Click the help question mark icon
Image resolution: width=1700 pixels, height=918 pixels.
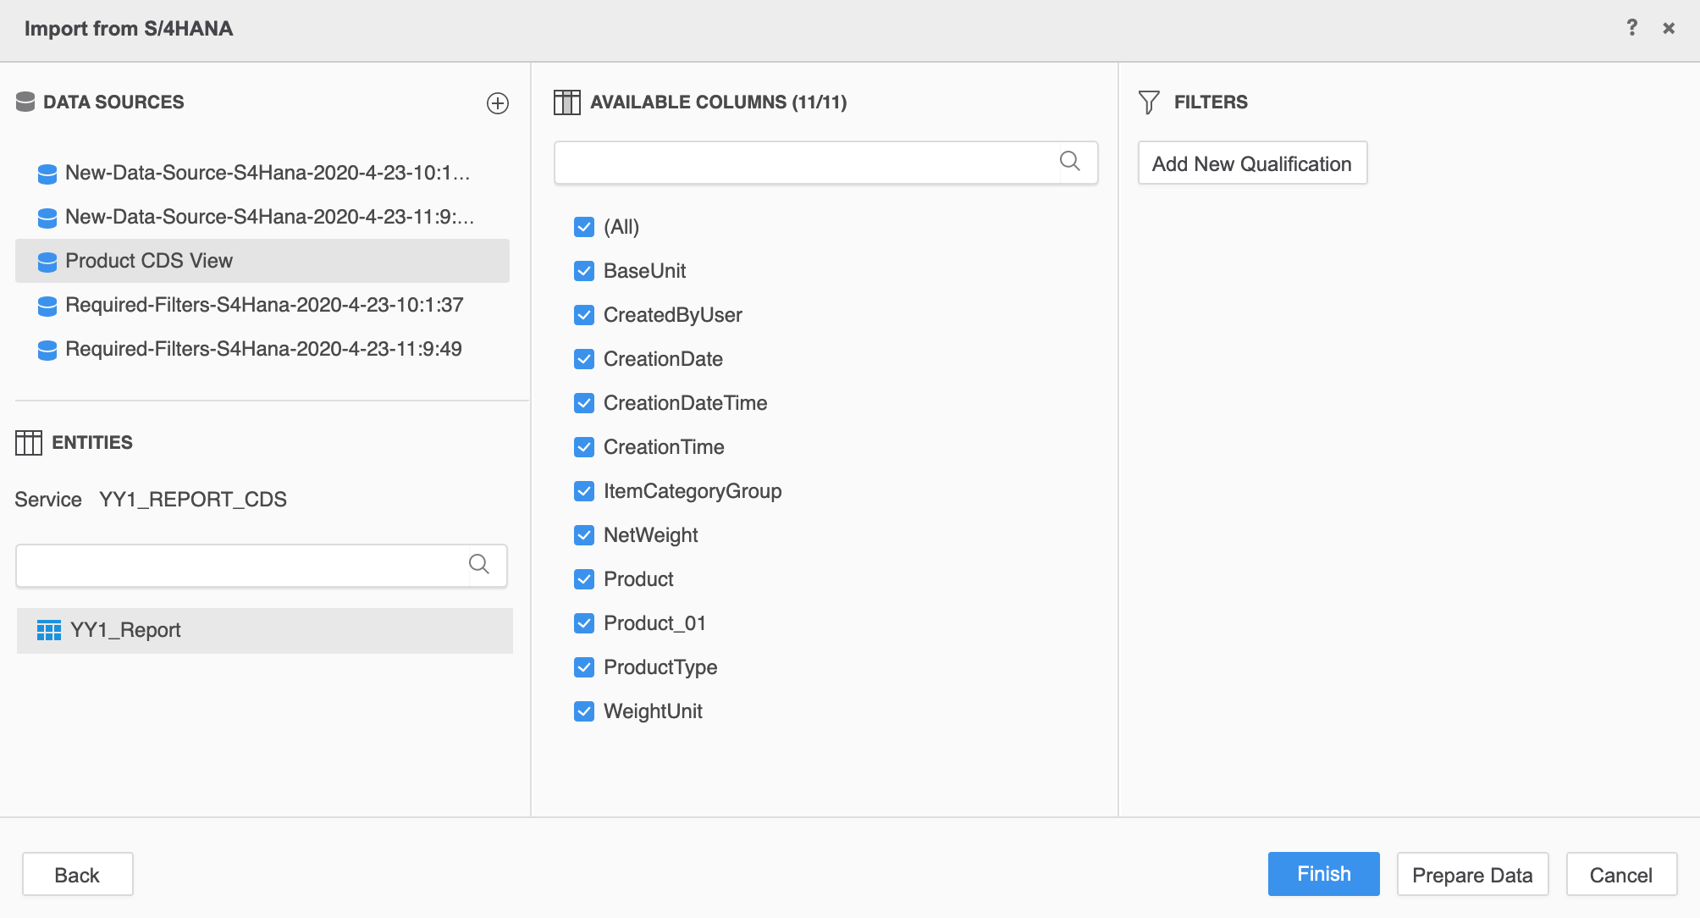coord(1632,28)
